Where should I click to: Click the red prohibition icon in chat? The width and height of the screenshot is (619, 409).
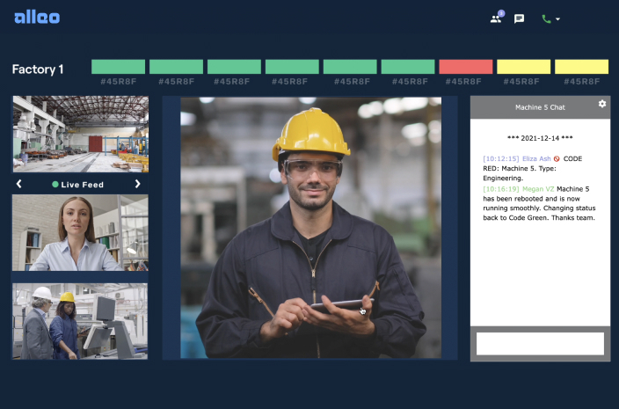pyautogui.click(x=557, y=158)
